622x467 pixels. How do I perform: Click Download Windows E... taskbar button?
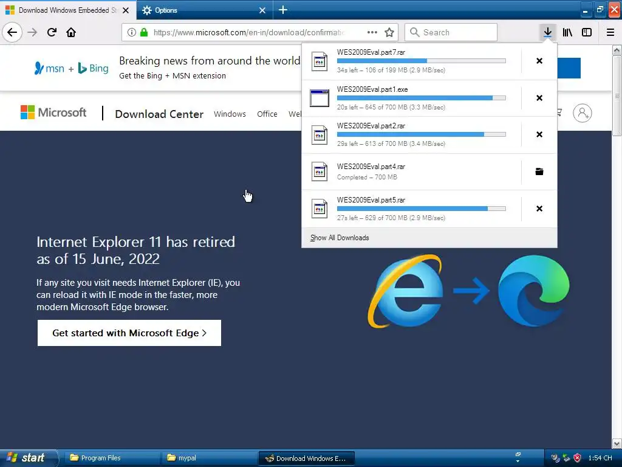[x=307, y=458]
